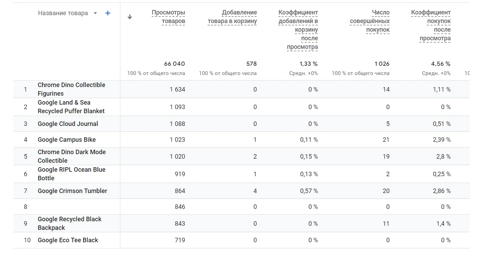Sort by Добавление товара в корзину column

[232, 17]
